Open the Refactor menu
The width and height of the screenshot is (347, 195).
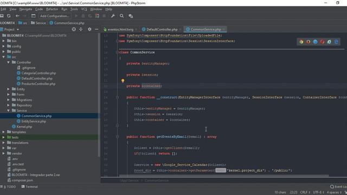tap(52, 9)
